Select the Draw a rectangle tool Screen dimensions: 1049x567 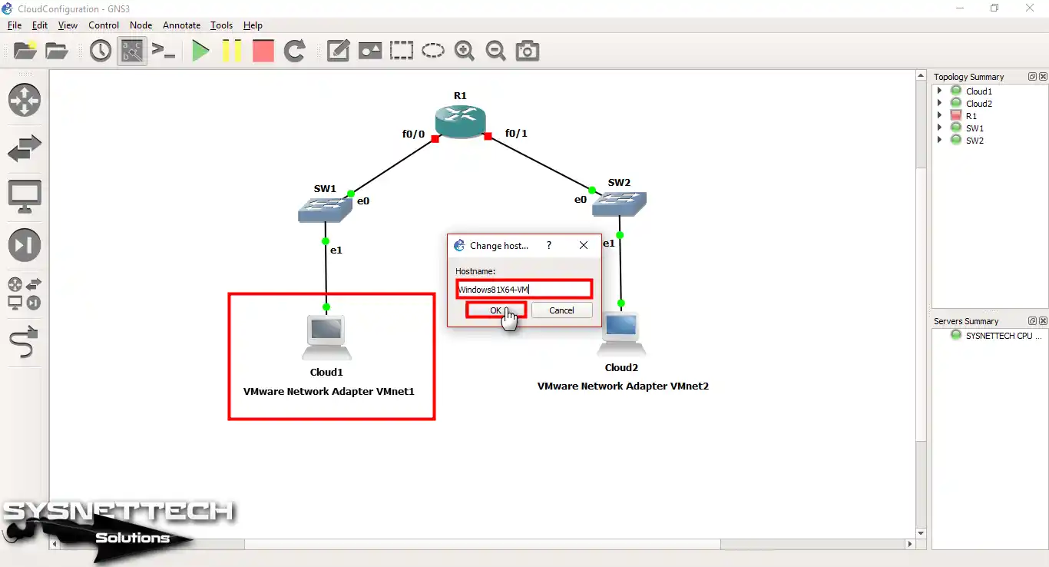402,51
